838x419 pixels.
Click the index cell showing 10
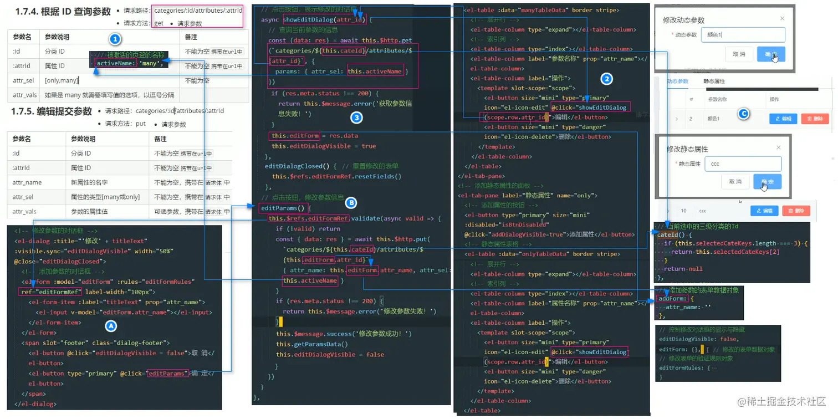pyautogui.click(x=683, y=211)
